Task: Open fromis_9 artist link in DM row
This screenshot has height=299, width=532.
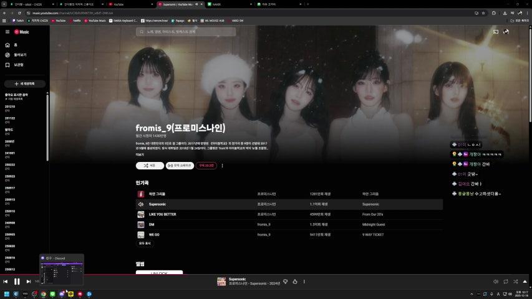Action: pyautogui.click(x=264, y=224)
